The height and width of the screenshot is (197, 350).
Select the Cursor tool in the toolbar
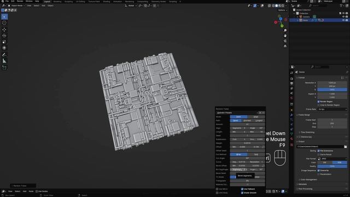[x=4, y=23]
